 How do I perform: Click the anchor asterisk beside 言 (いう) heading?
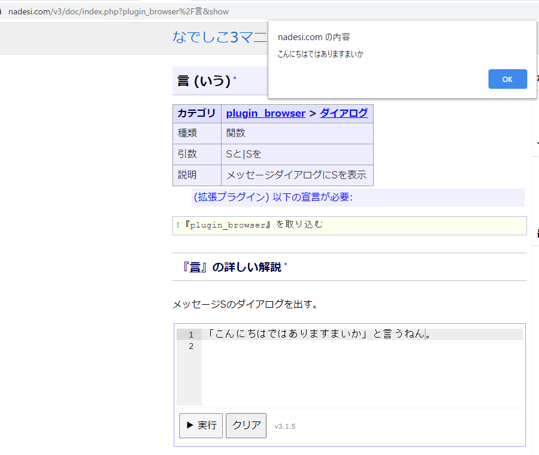pos(235,78)
